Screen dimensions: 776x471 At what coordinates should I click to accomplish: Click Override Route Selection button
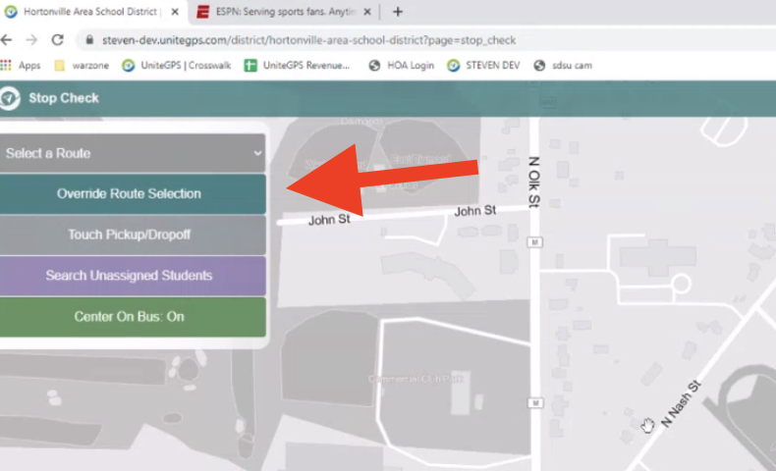coord(133,193)
